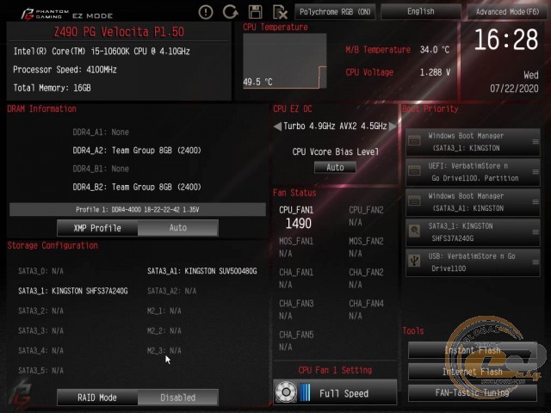Screen dimensions: 551x413
Task: Select SATA3_1: KINGSTON SHFS37A240G boot entry
Action: [473, 232]
